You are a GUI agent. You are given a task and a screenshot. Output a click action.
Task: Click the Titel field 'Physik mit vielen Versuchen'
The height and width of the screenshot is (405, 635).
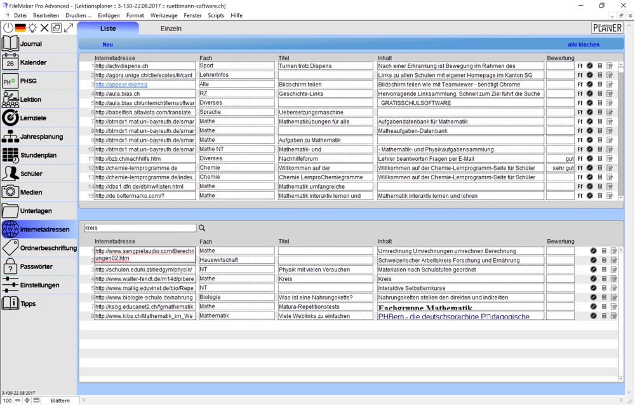(x=325, y=270)
